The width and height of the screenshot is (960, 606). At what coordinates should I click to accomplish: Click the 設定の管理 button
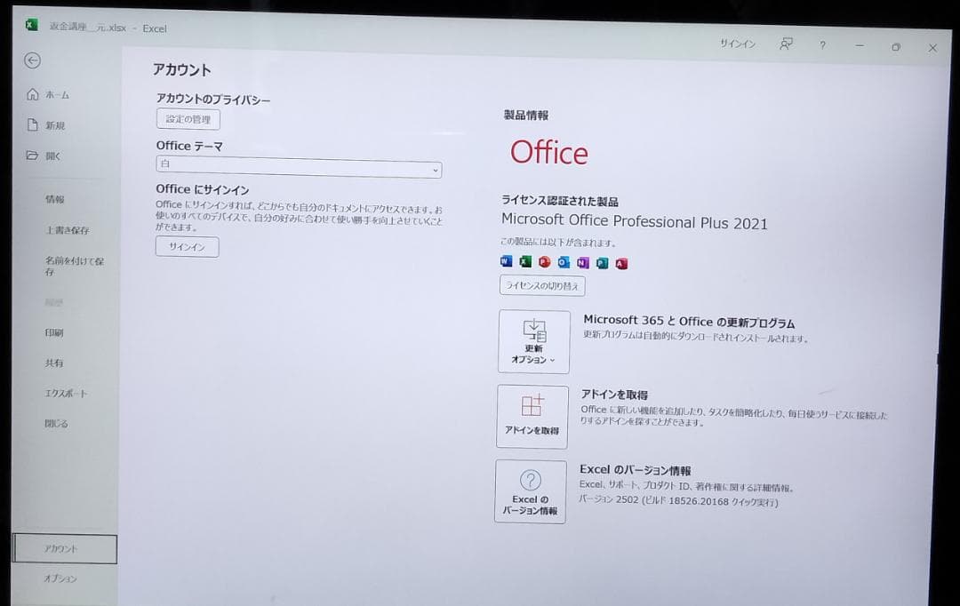pos(187,119)
